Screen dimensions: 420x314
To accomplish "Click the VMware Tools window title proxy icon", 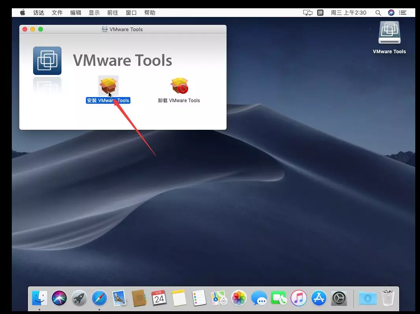I will point(105,29).
